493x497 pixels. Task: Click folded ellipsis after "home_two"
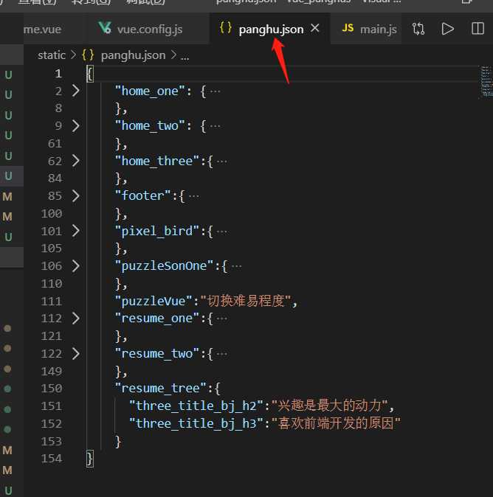215,127
